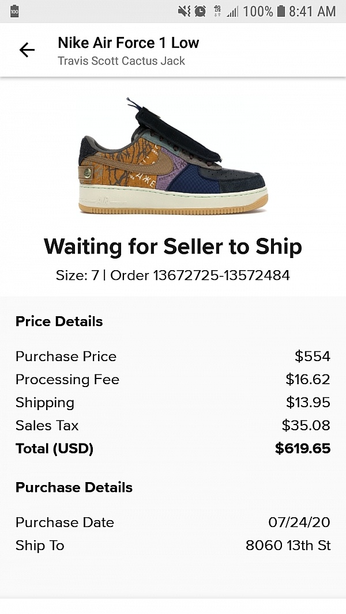This screenshot has width=346, height=614.
Task: Tap the muted vibrate status icon
Action: click(185, 11)
